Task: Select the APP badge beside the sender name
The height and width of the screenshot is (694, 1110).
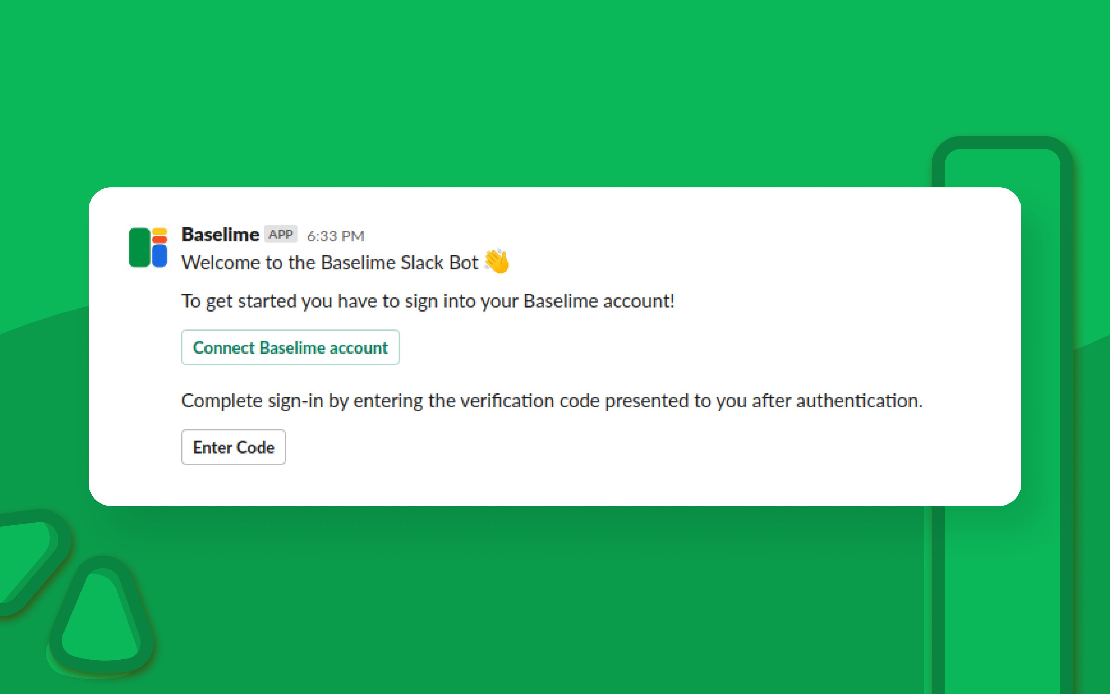Action: tap(281, 234)
